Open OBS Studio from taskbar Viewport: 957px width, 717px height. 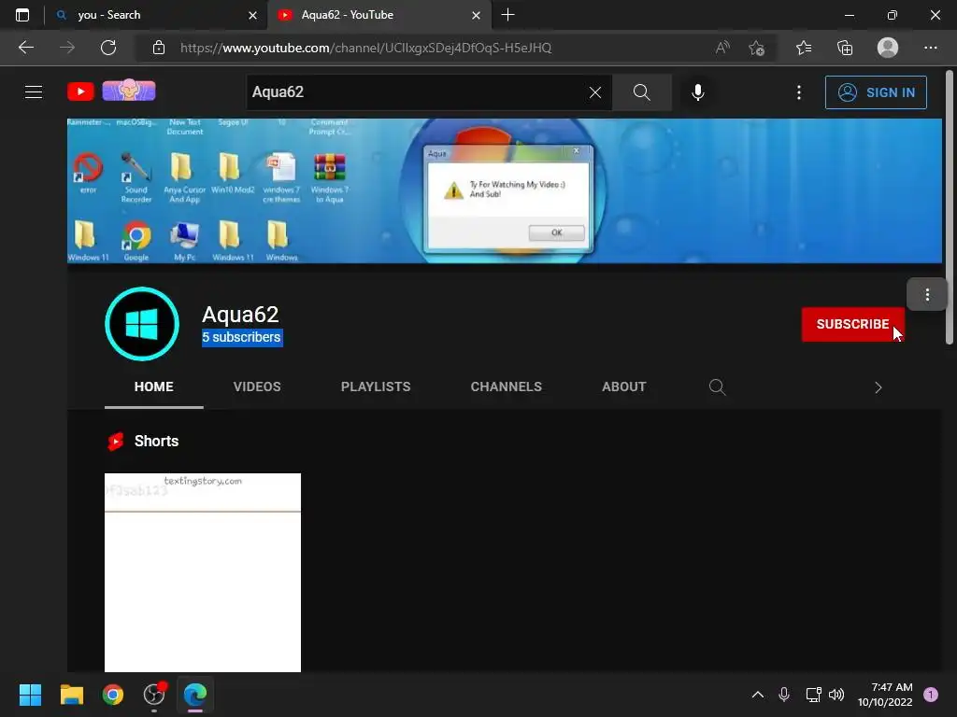coord(154,695)
